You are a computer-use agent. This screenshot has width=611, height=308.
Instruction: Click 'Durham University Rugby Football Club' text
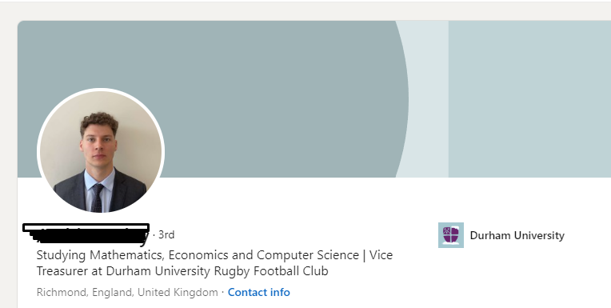pos(217,271)
